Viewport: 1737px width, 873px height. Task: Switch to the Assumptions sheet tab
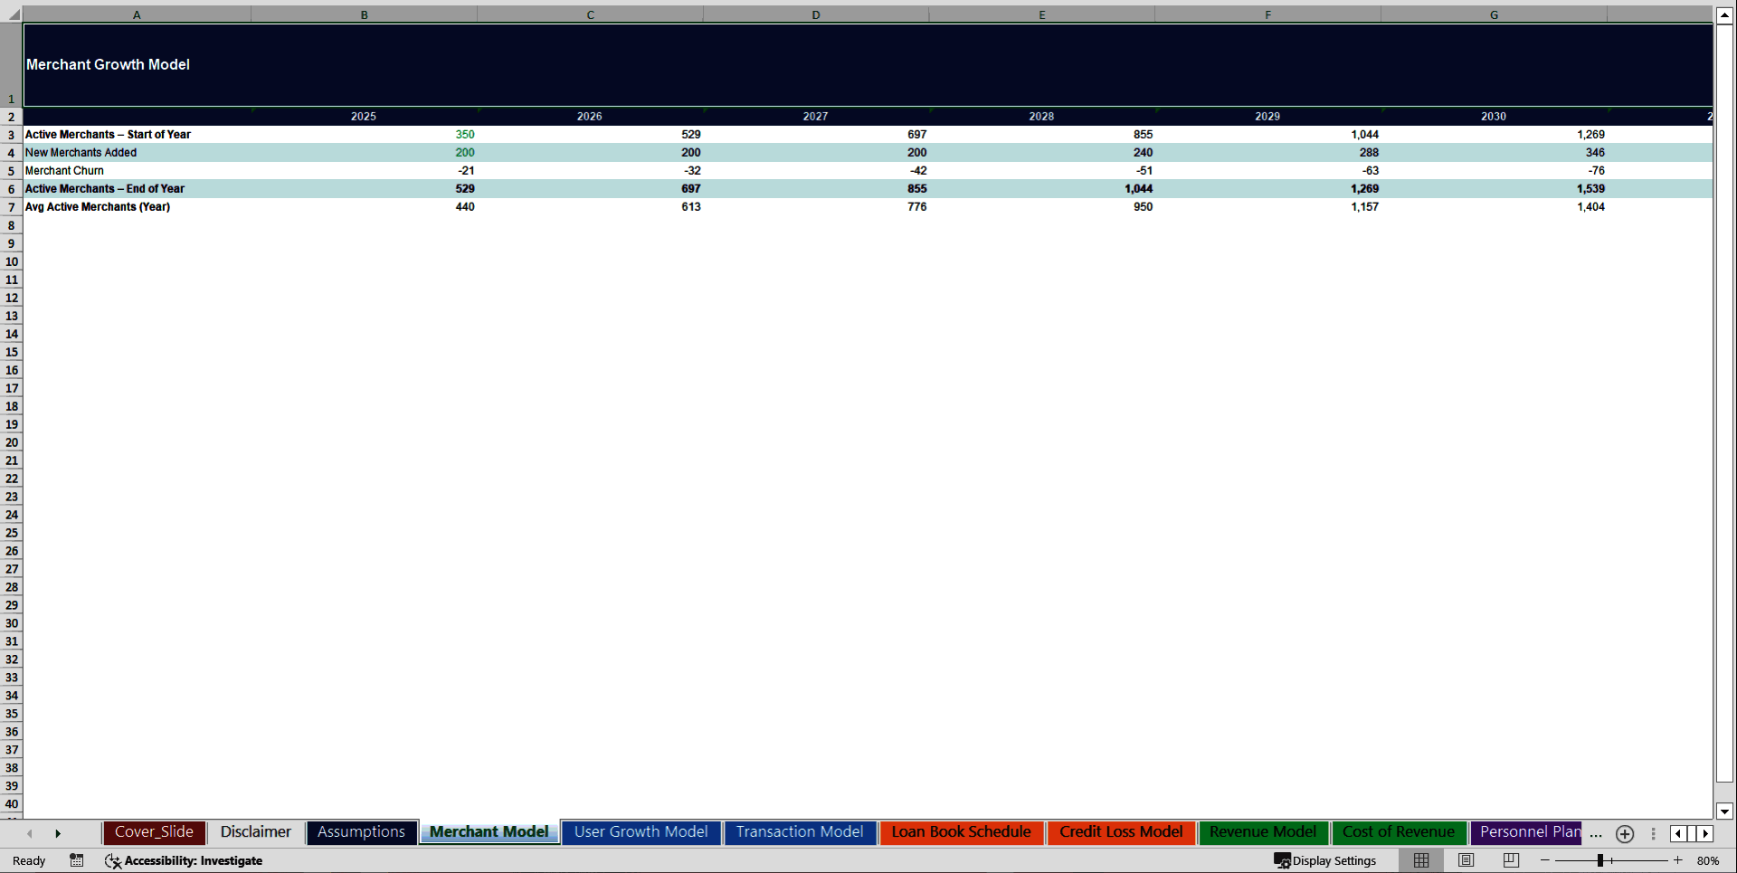(361, 832)
